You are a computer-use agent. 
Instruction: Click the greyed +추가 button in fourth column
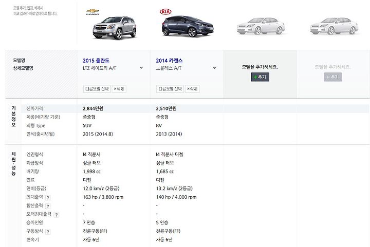point(332,77)
